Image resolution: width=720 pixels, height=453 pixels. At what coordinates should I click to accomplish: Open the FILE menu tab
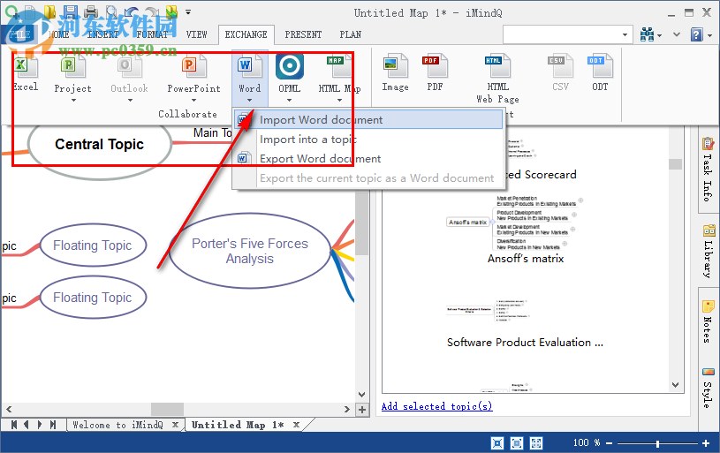point(20,34)
